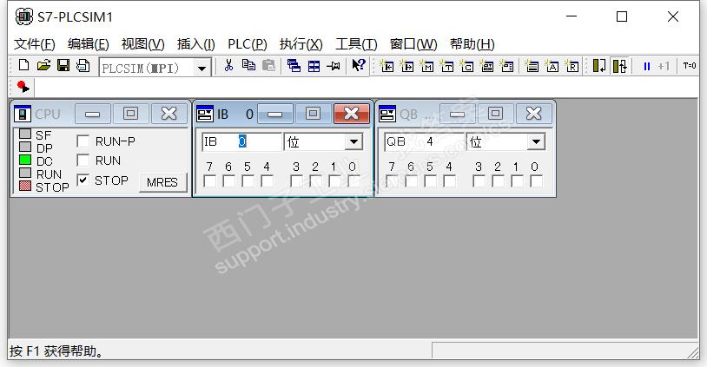Toggle QB bit 3 checkbox
707x367 pixels.
479,181
